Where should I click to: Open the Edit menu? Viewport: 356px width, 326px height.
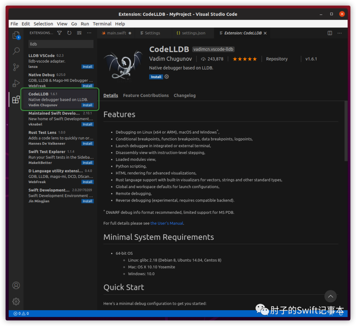(x=26, y=24)
